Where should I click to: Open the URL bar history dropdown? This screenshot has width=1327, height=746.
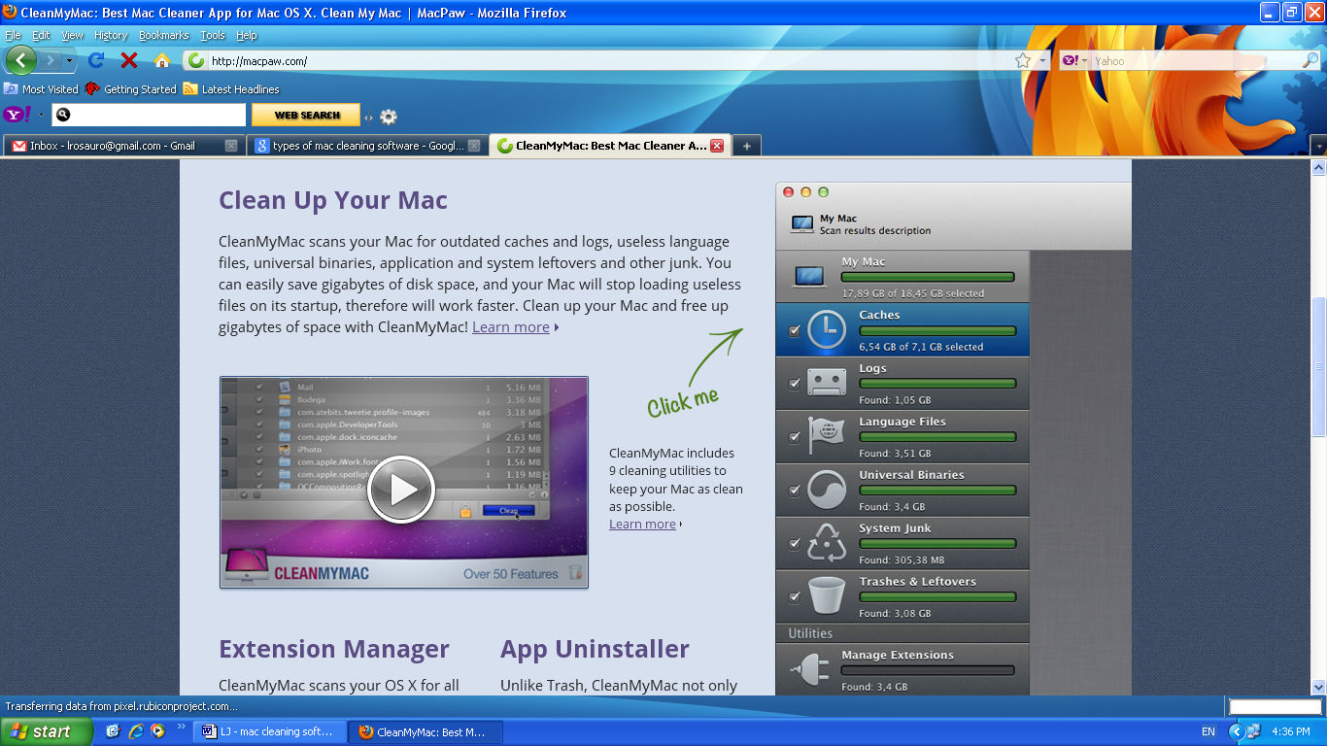[1043, 60]
